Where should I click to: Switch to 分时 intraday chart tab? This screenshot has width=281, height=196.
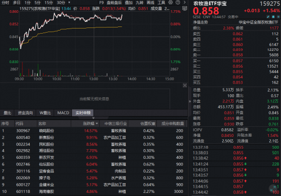tap(5, 3)
